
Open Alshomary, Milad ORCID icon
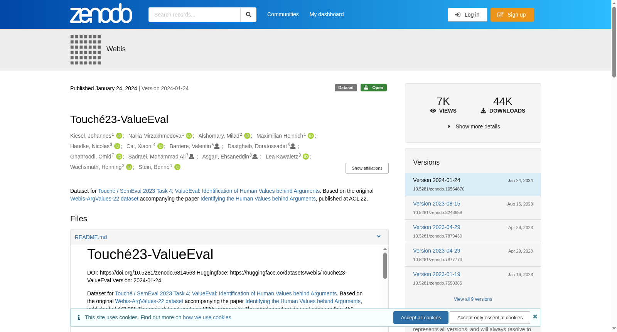coord(247,136)
